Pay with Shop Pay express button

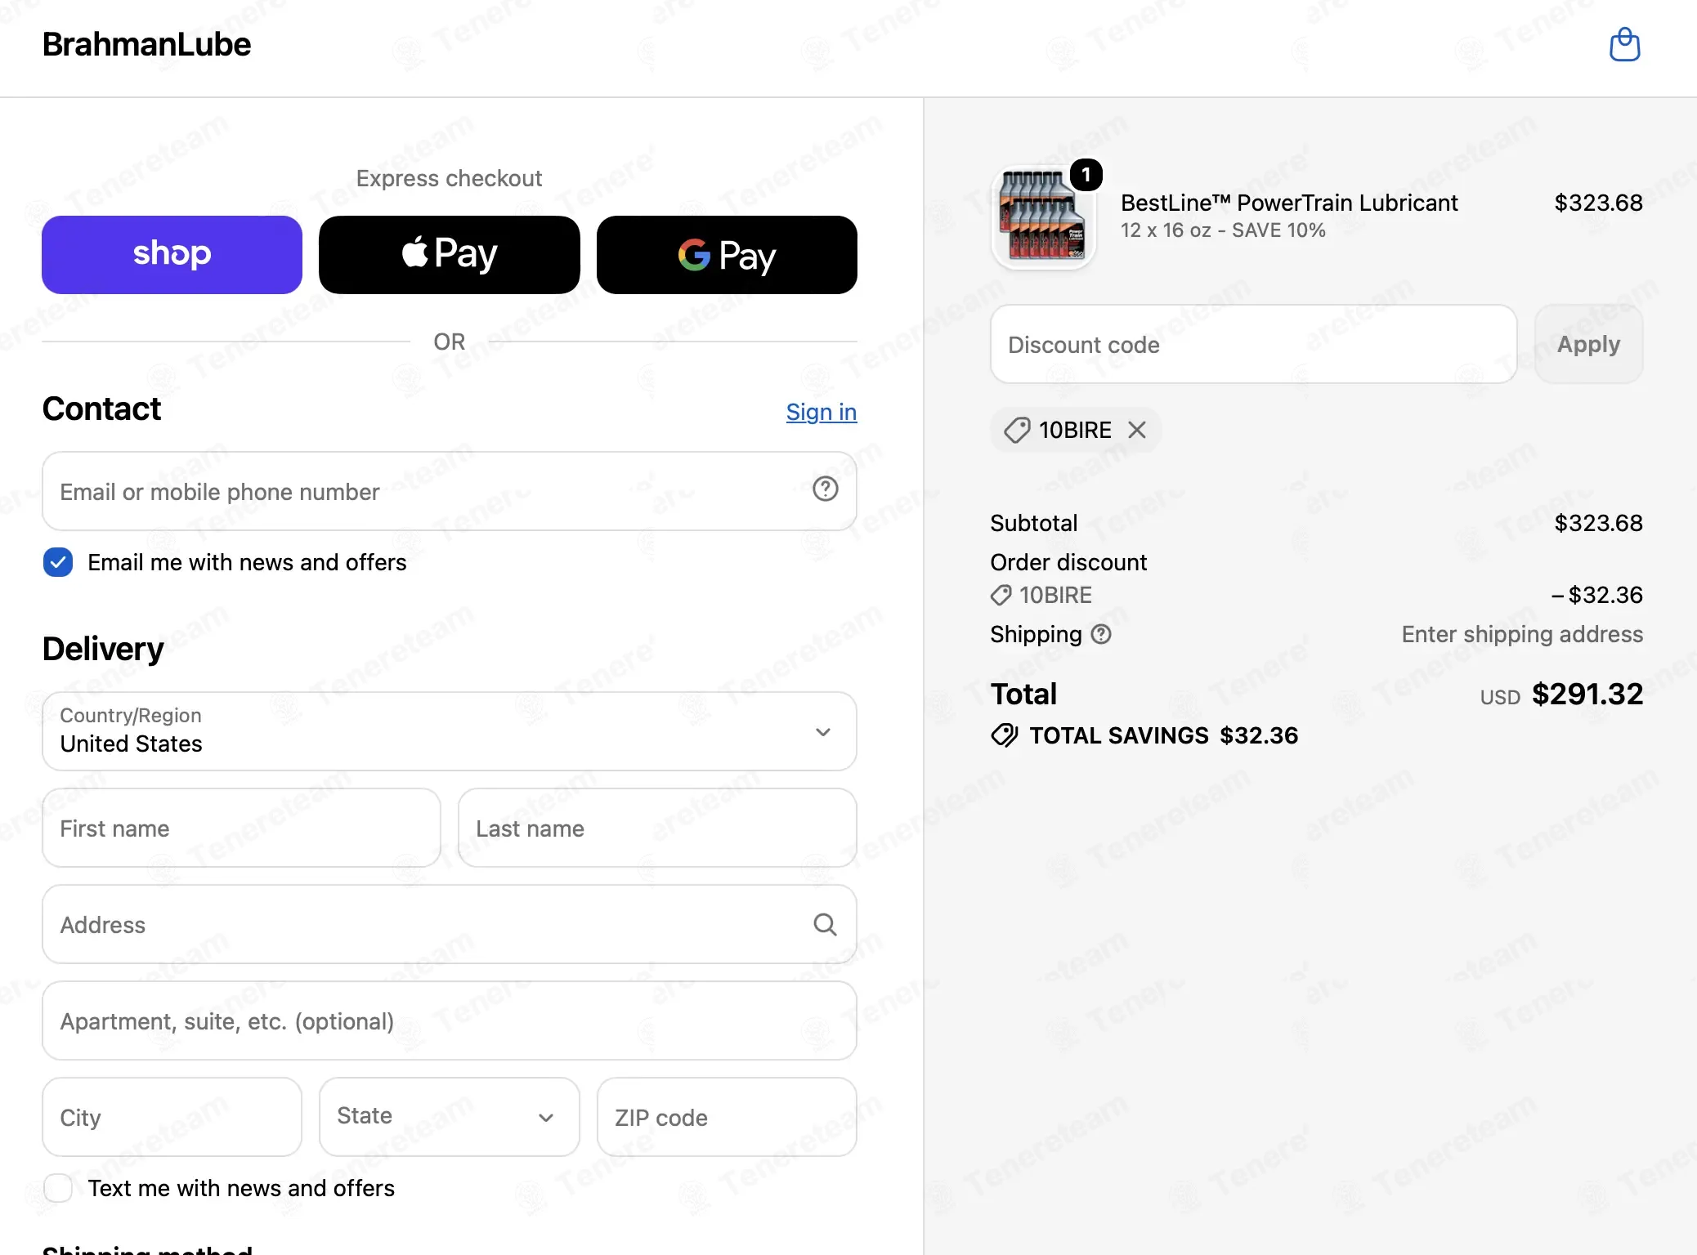point(172,255)
